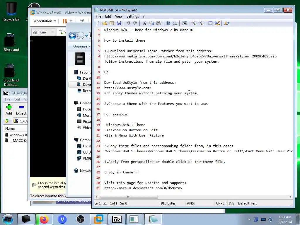The height and width of the screenshot is (225, 300).
Task: Open the Edit menu in Notepad2
Action: (108, 16)
